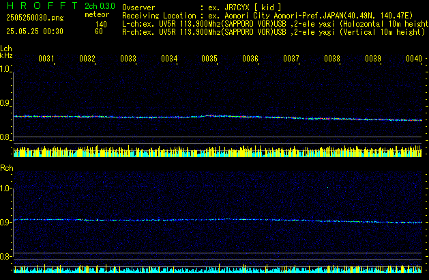Click the R-ch antenna description line
Screen dimensions: 429x280
tap(273, 32)
